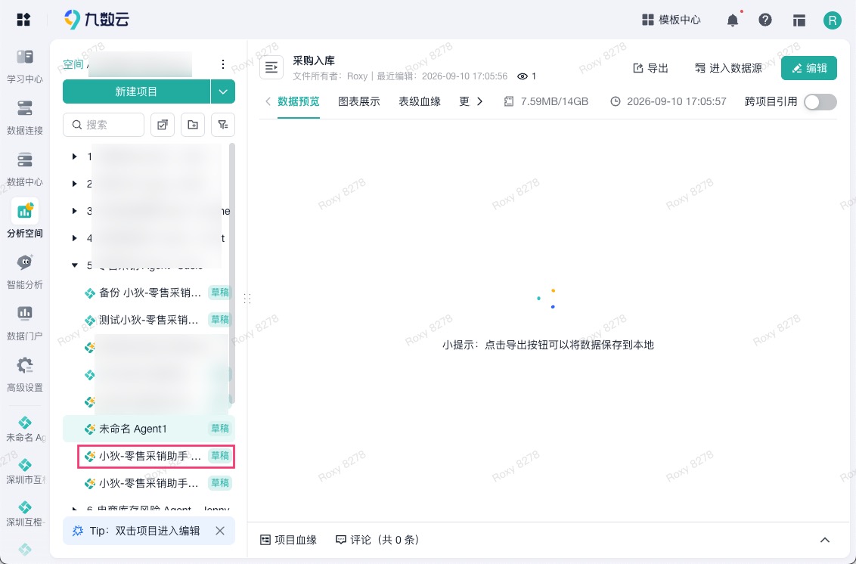The width and height of the screenshot is (856, 564).
Task: Open the 新建项目 dropdown arrow
Action: click(x=223, y=91)
